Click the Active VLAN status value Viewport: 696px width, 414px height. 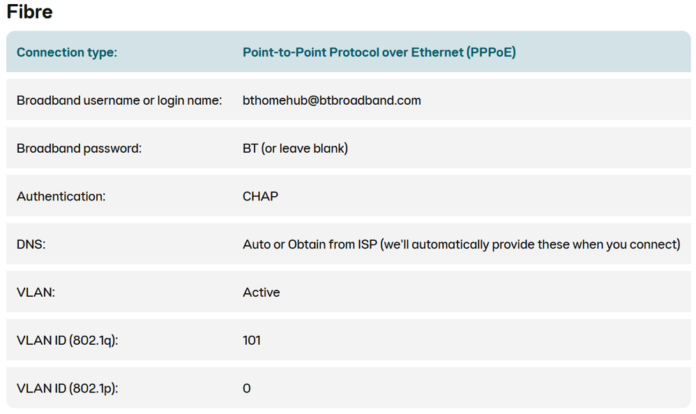pyautogui.click(x=262, y=293)
